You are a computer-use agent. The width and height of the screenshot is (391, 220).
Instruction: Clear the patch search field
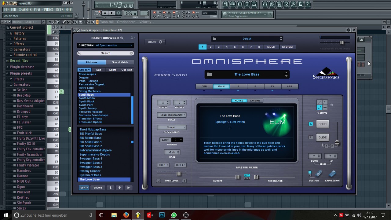point(131,53)
